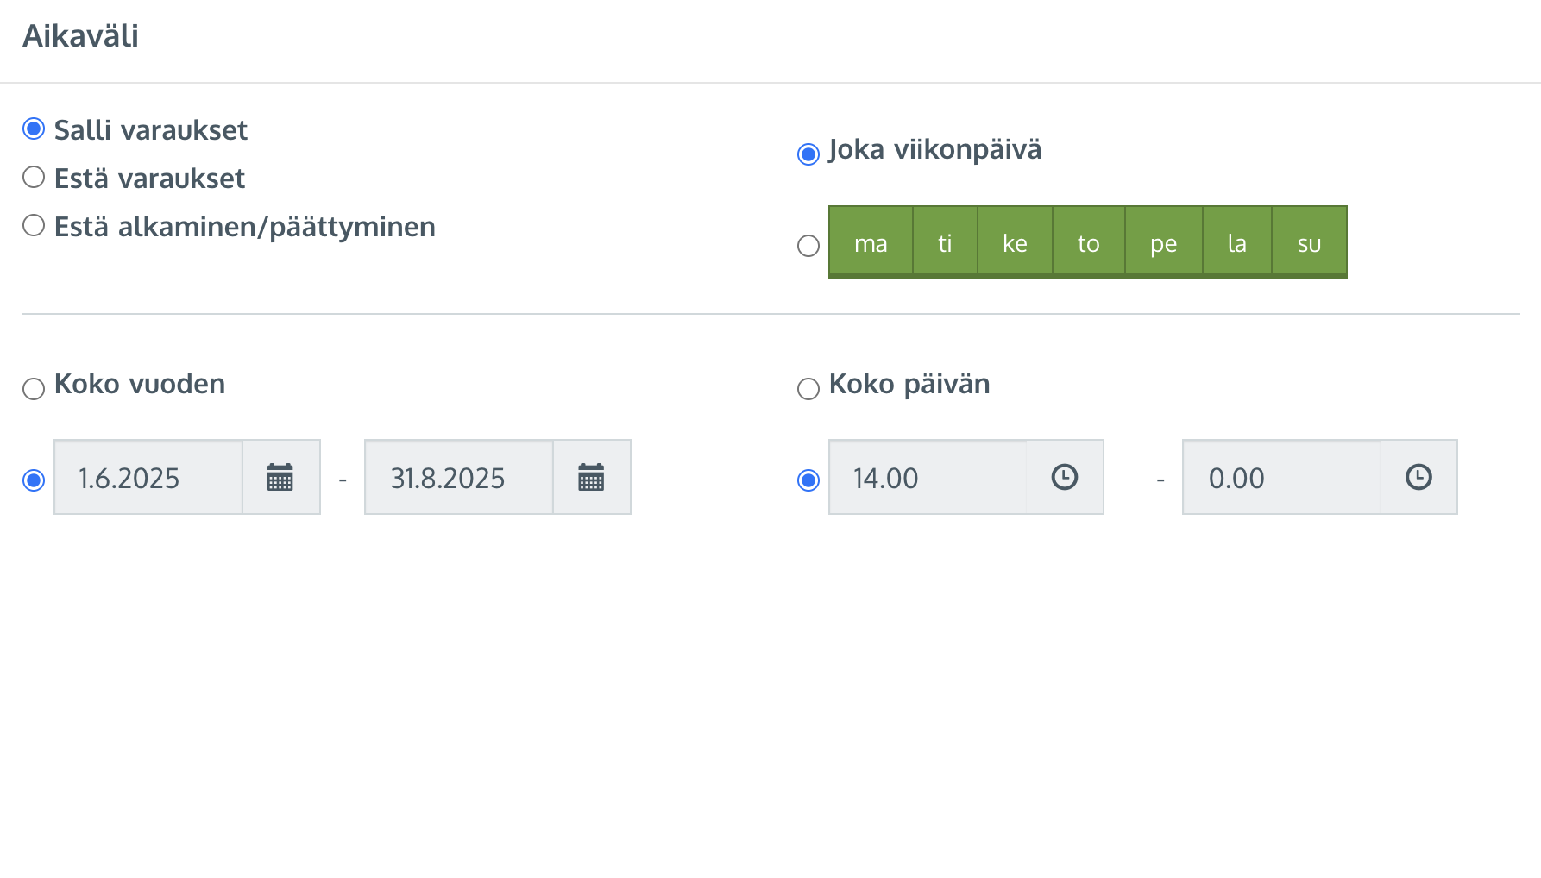Toggle the ma weekday button
The image size is (1541, 878).
[871, 242]
